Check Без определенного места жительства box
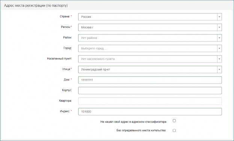 174,130
